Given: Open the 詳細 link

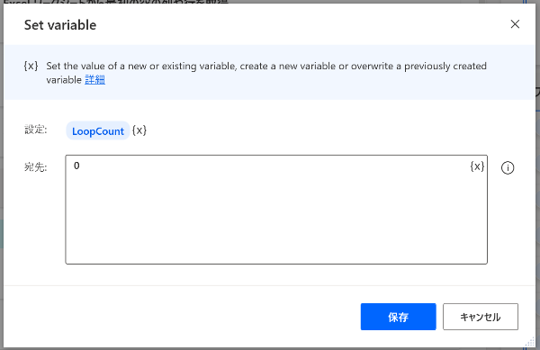Looking at the screenshot, I should point(94,80).
